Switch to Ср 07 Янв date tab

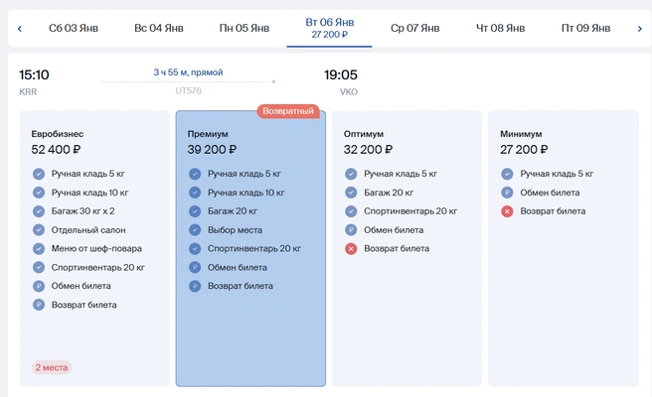click(415, 28)
